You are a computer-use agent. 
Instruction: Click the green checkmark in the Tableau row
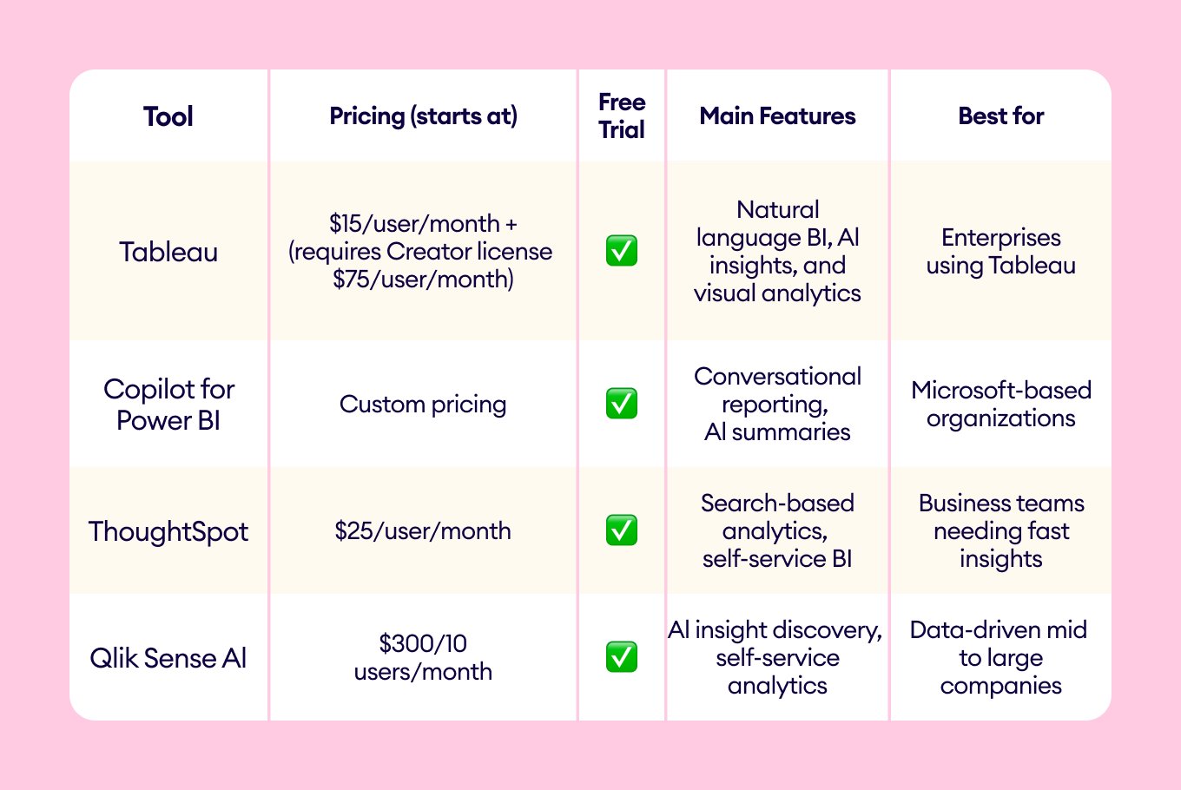[622, 251]
